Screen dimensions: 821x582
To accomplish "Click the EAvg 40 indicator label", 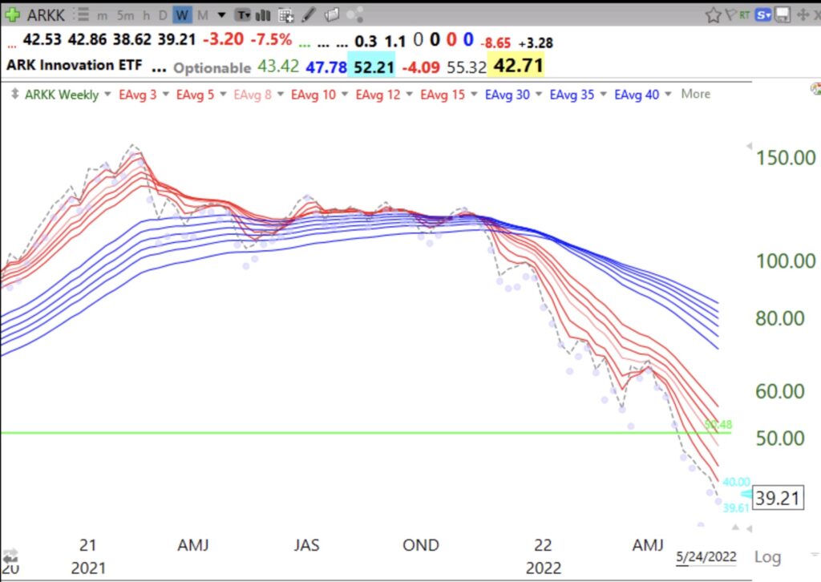I will (x=637, y=95).
